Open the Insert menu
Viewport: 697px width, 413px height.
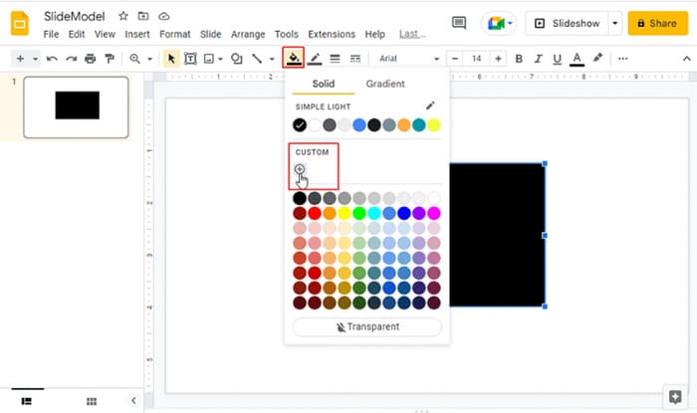(137, 34)
